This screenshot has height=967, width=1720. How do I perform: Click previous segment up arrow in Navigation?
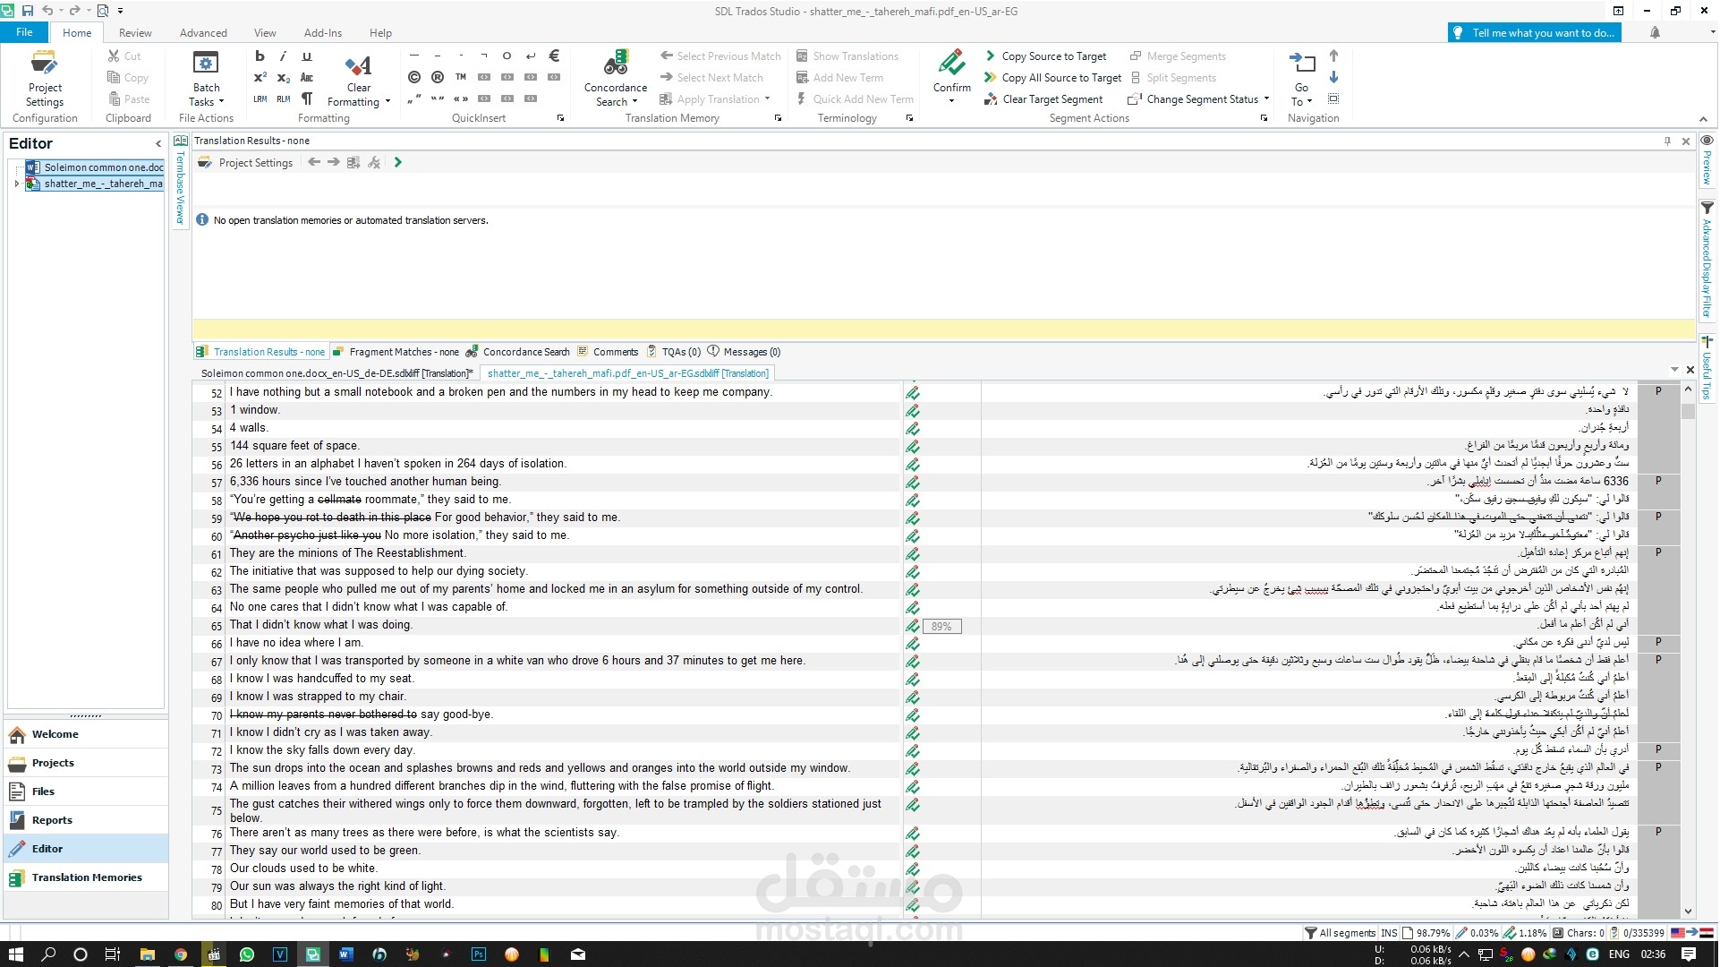(x=1333, y=56)
